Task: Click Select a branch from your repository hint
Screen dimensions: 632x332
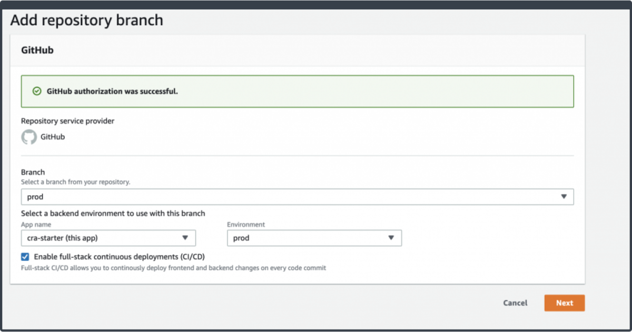Action: coord(75,182)
